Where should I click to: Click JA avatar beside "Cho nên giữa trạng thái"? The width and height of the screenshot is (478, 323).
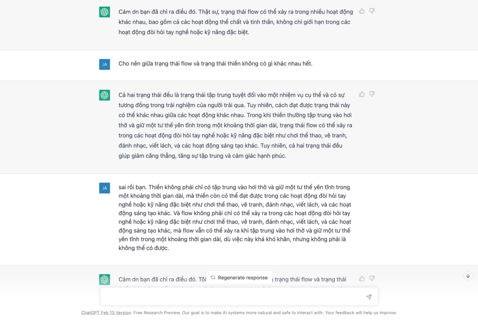pyautogui.click(x=105, y=64)
